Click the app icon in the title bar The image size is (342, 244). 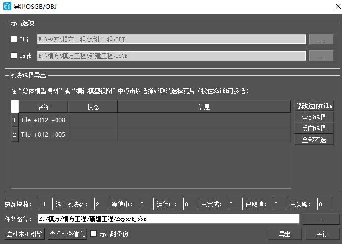[7, 6]
